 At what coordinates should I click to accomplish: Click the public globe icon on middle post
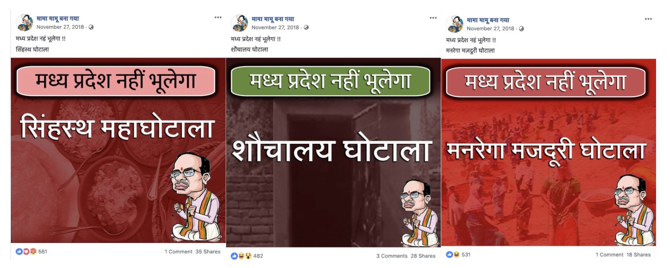click(306, 27)
